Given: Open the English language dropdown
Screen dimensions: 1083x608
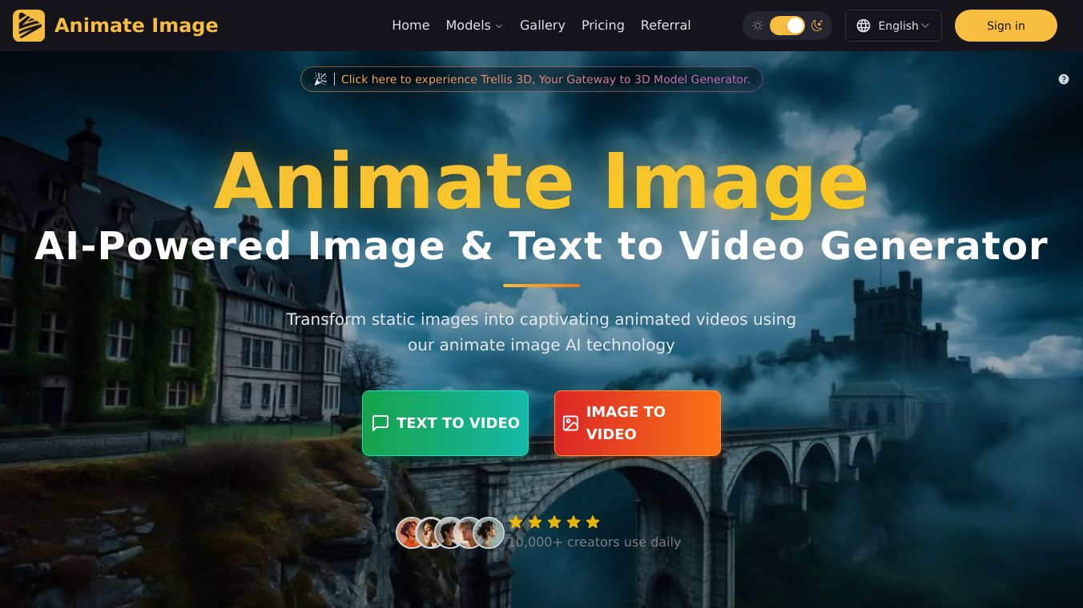Looking at the screenshot, I should (893, 26).
